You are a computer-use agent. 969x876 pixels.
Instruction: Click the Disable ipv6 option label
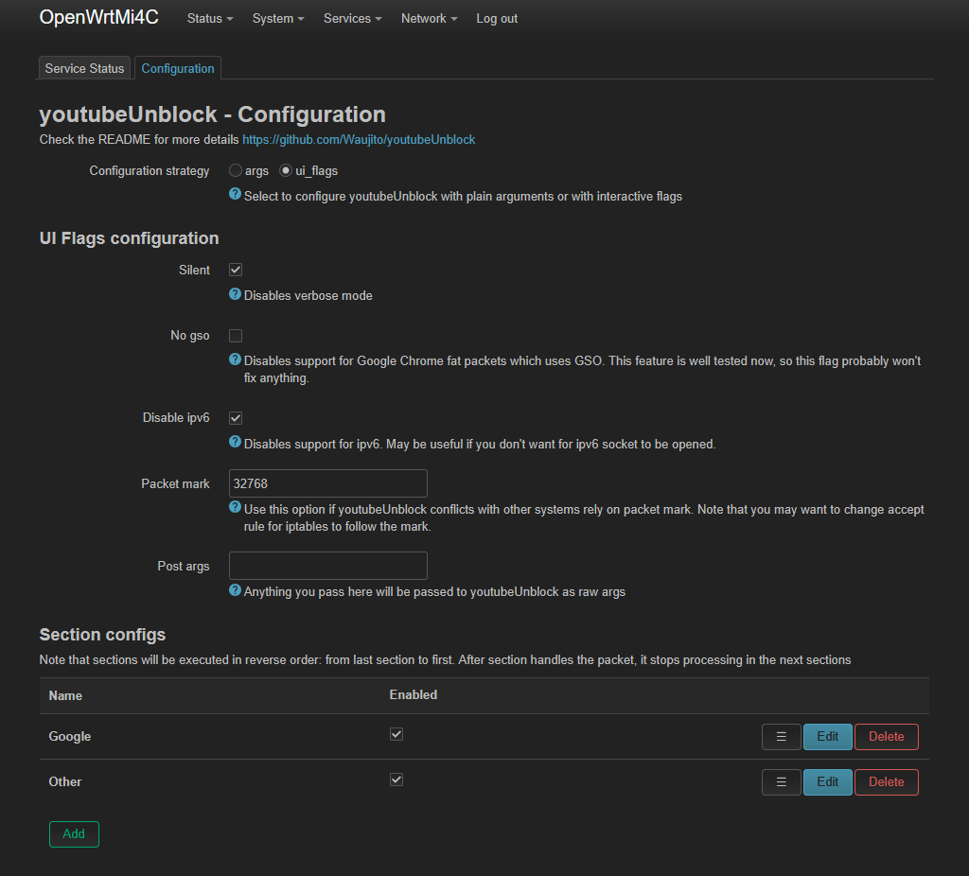pos(176,418)
